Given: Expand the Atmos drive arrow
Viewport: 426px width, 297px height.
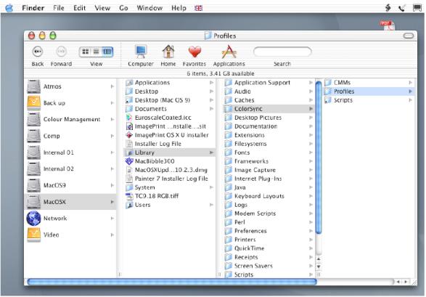Looking at the screenshot, I should [x=112, y=86].
